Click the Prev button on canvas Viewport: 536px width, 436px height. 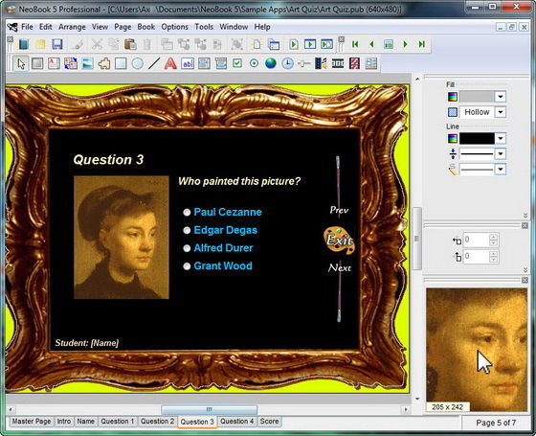pyautogui.click(x=339, y=210)
